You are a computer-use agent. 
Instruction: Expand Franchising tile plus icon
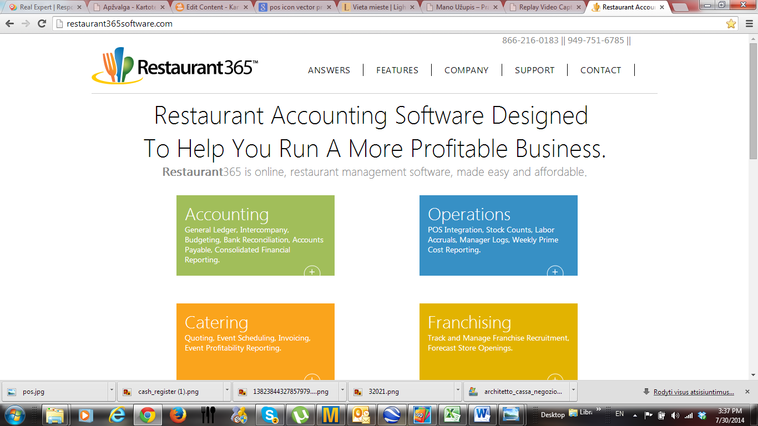555,378
